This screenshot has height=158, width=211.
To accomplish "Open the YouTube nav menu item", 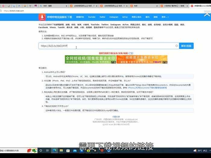I will point(92,17).
